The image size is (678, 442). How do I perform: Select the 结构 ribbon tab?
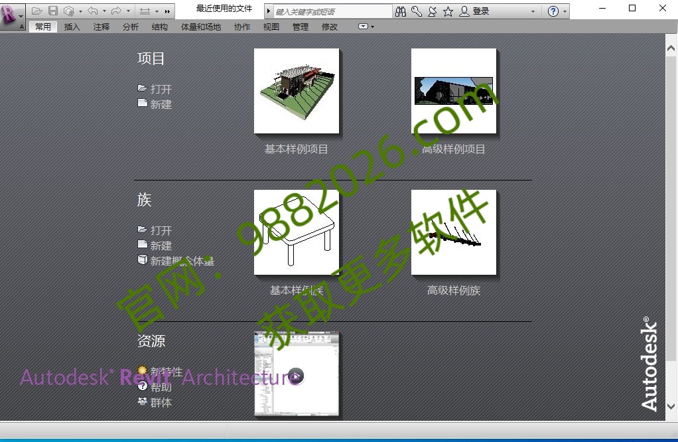pos(160,27)
